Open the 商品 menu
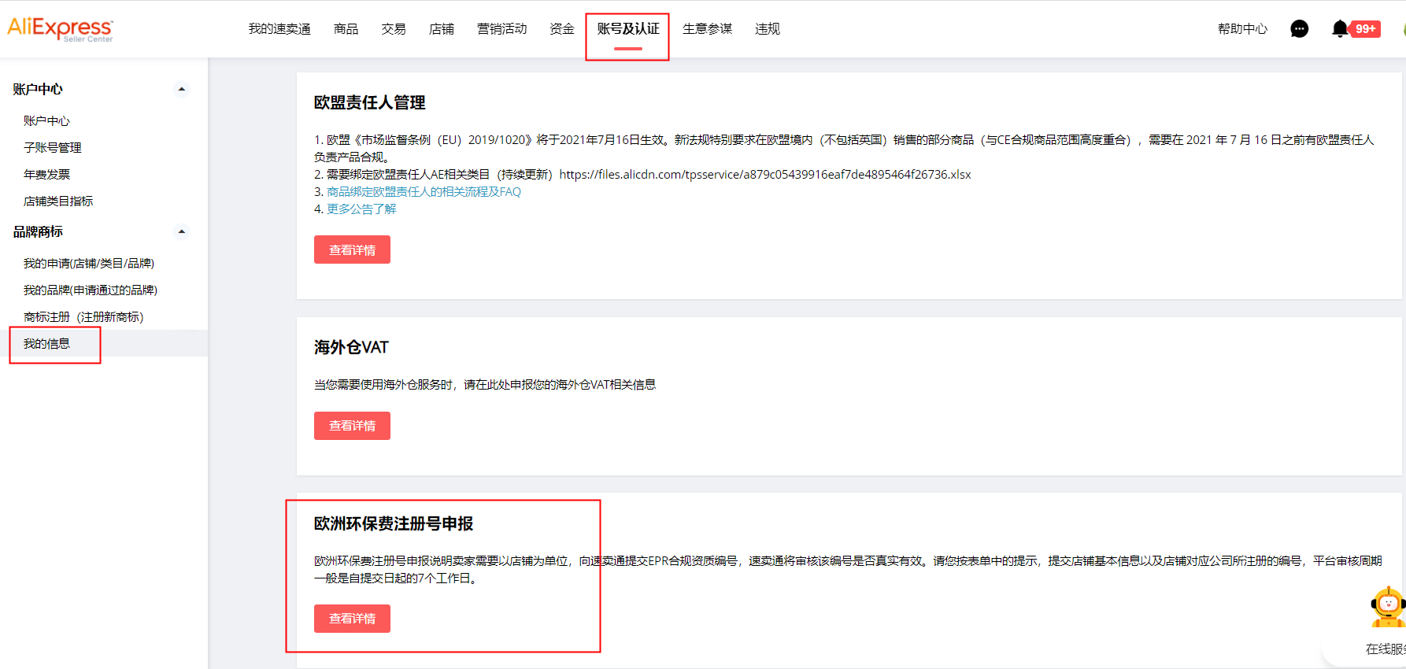Screen dimensions: 1406x669 click(x=346, y=29)
